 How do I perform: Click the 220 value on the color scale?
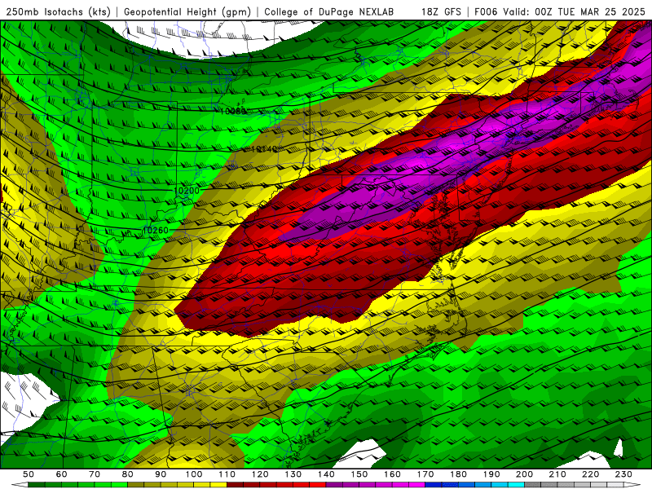pos(590,474)
